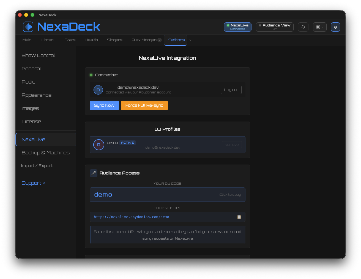Screen dimensions: 361x279
Task: Toggle the NexaLive Connected status button
Action: click(237, 27)
